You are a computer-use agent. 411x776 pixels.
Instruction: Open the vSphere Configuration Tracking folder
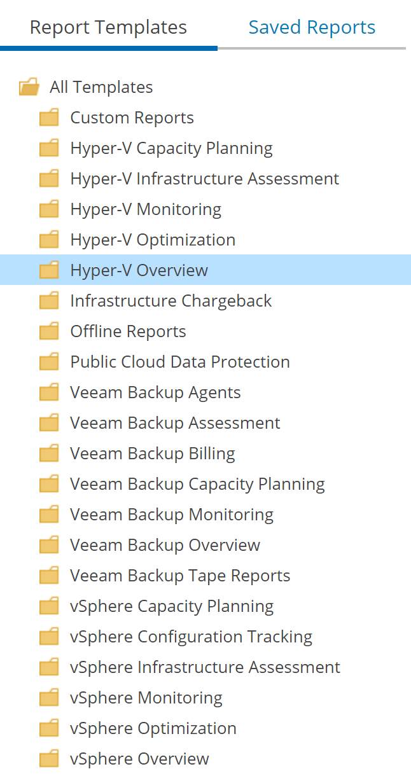tap(191, 636)
